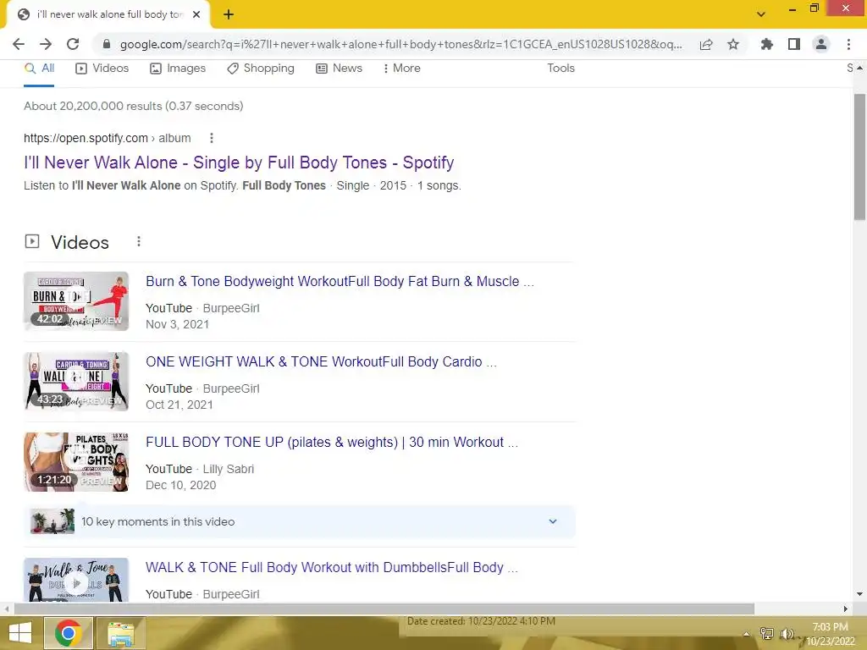This screenshot has width=867, height=650.
Task: Open the side panel icon
Action: 794,44
